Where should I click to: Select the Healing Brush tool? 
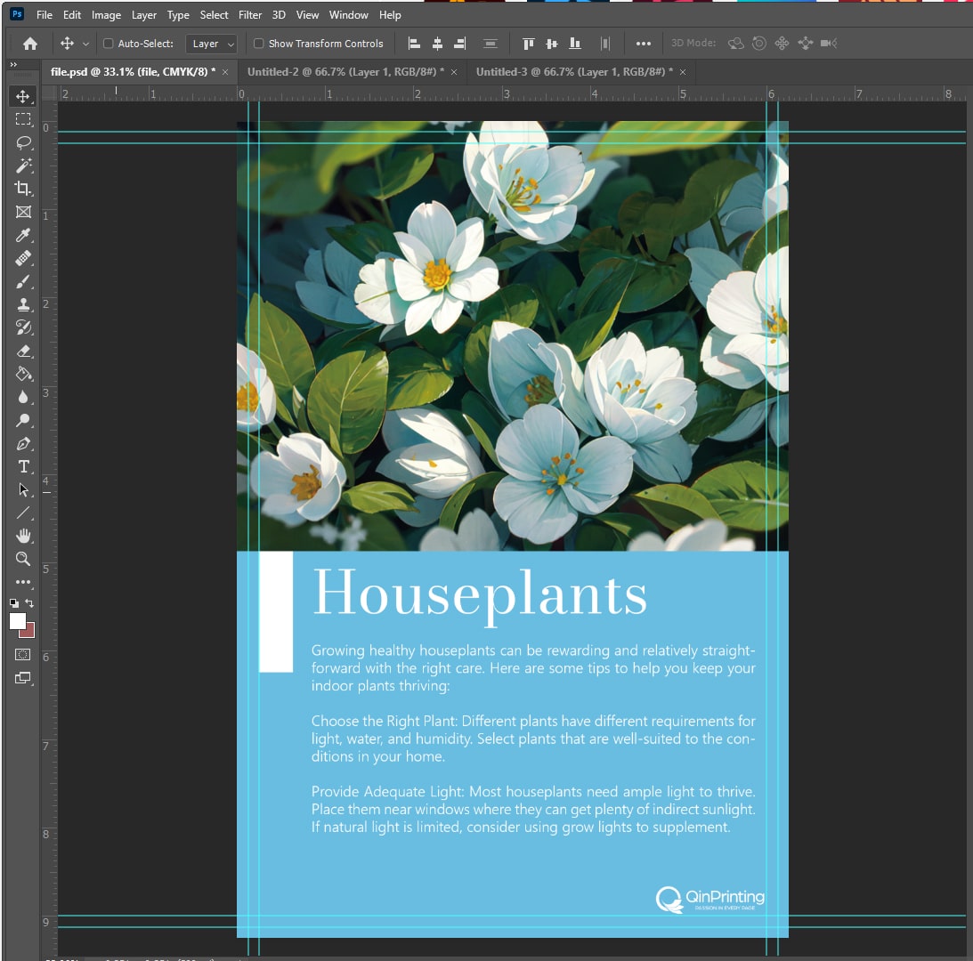pyautogui.click(x=23, y=258)
